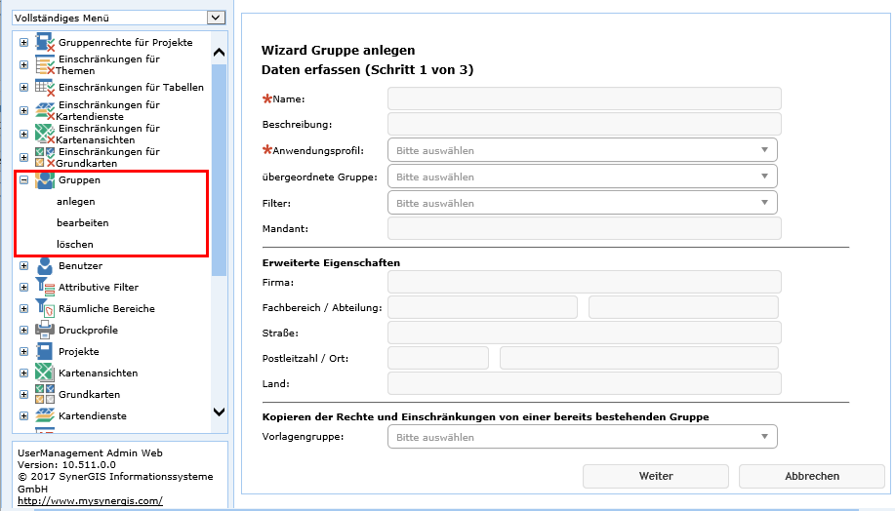Focus the Name input field
The height and width of the screenshot is (511, 895).
click(x=585, y=98)
